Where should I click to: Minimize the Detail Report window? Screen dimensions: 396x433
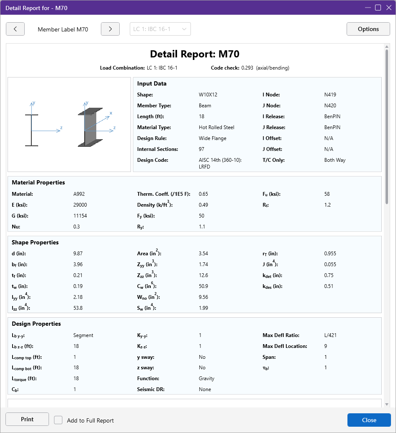[x=368, y=8]
